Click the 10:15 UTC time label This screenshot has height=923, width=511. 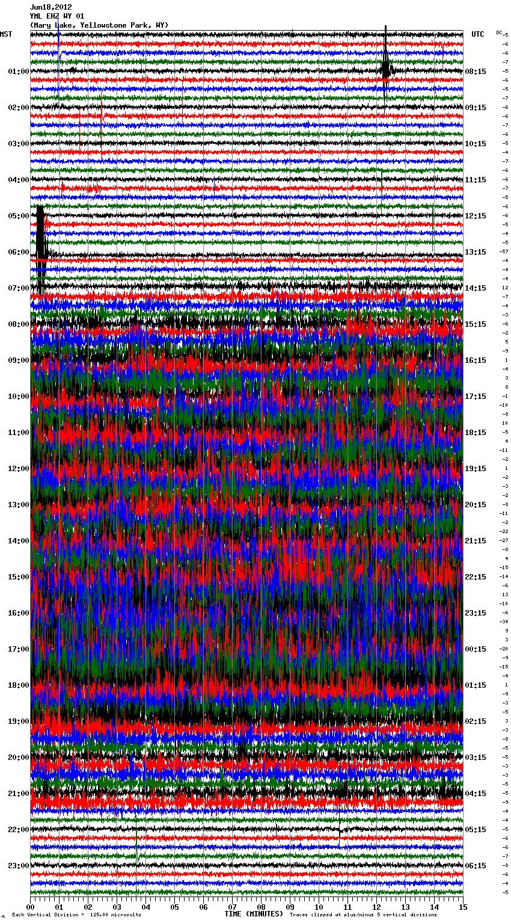point(476,144)
